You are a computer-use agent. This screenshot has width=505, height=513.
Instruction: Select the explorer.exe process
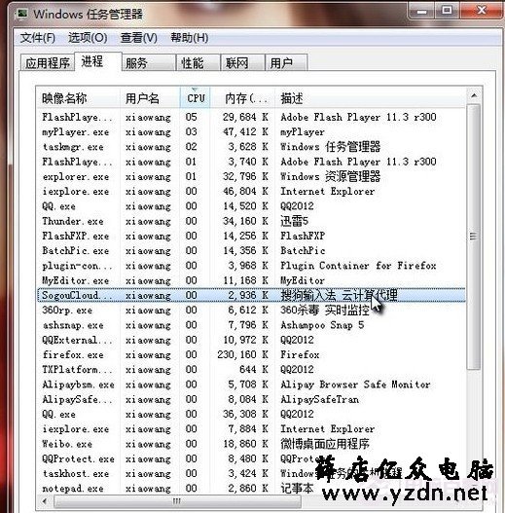tap(251, 176)
